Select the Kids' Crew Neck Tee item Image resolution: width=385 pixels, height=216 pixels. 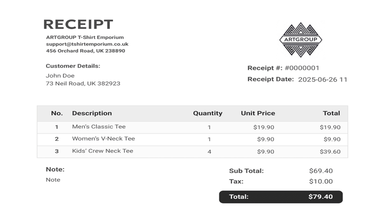[x=102, y=151]
